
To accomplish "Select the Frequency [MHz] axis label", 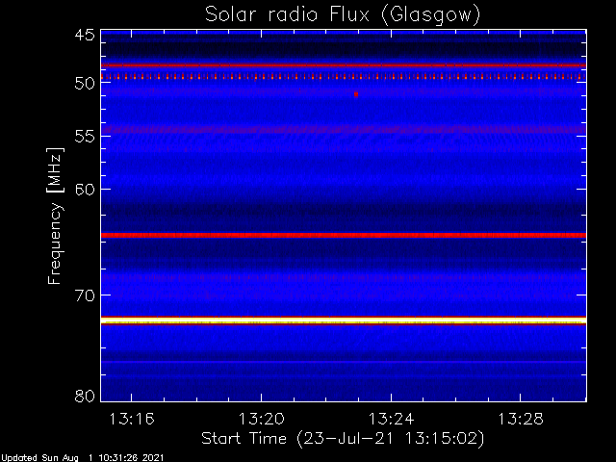I will coord(56,214).
